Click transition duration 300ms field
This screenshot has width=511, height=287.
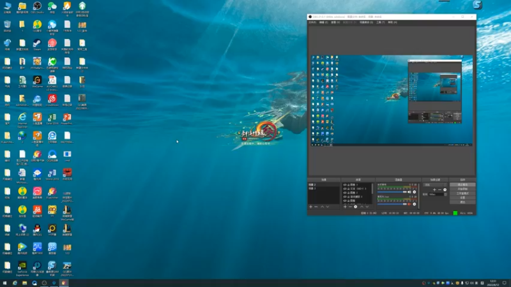click(x=436, y=195)
